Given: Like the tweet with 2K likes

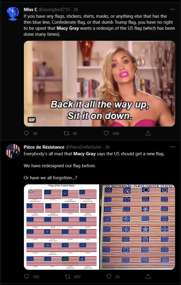Looking at the screenshot, I should point(109,277).
